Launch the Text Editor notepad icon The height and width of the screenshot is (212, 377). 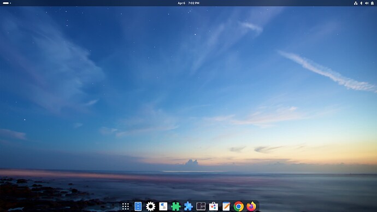click(226, 206)
